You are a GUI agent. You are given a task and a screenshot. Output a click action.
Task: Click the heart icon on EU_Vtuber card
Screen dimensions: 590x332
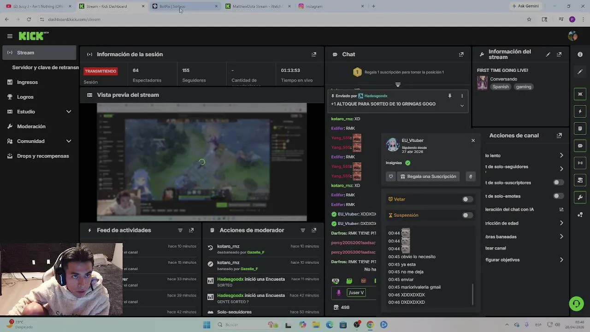[391, 177]
